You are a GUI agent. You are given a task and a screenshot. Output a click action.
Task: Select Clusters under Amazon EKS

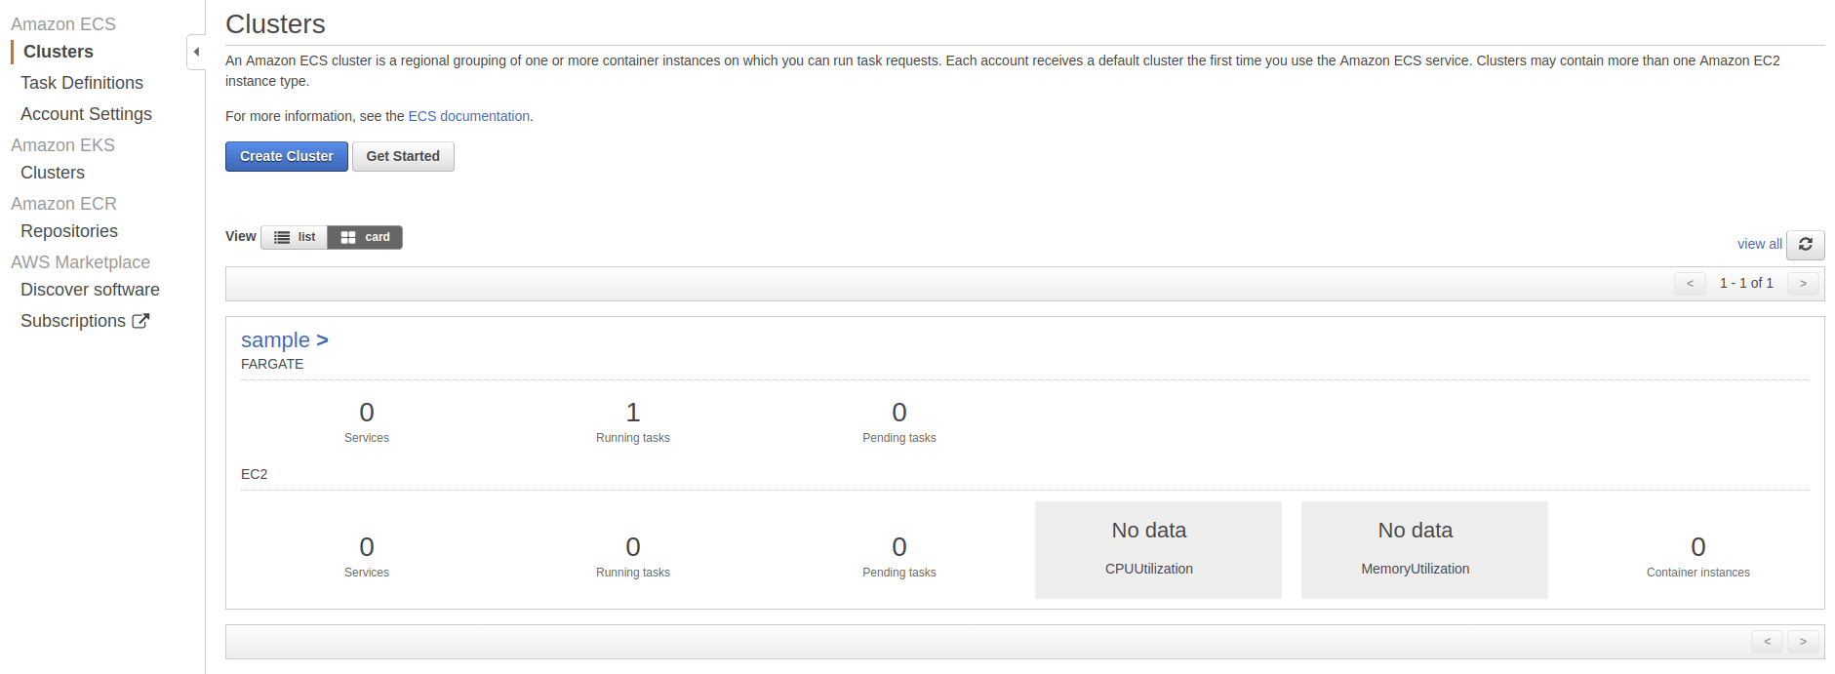click(53, 173)
